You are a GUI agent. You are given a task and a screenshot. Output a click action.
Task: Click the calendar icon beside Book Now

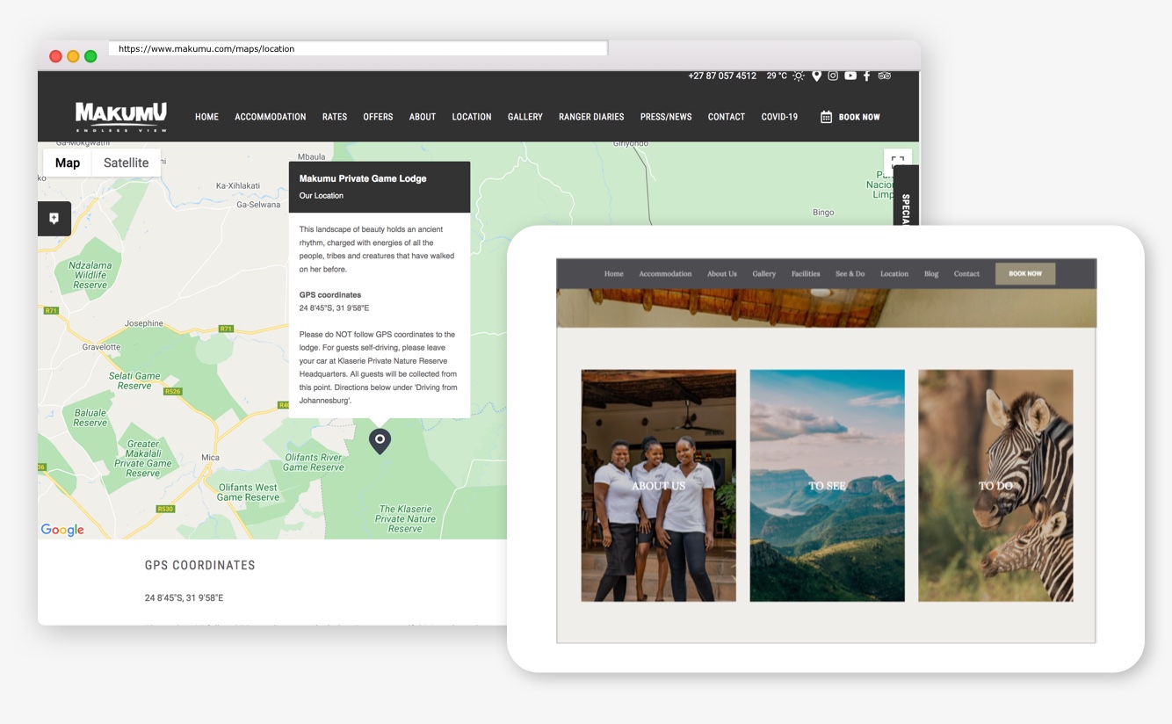(x=826, y=117)
